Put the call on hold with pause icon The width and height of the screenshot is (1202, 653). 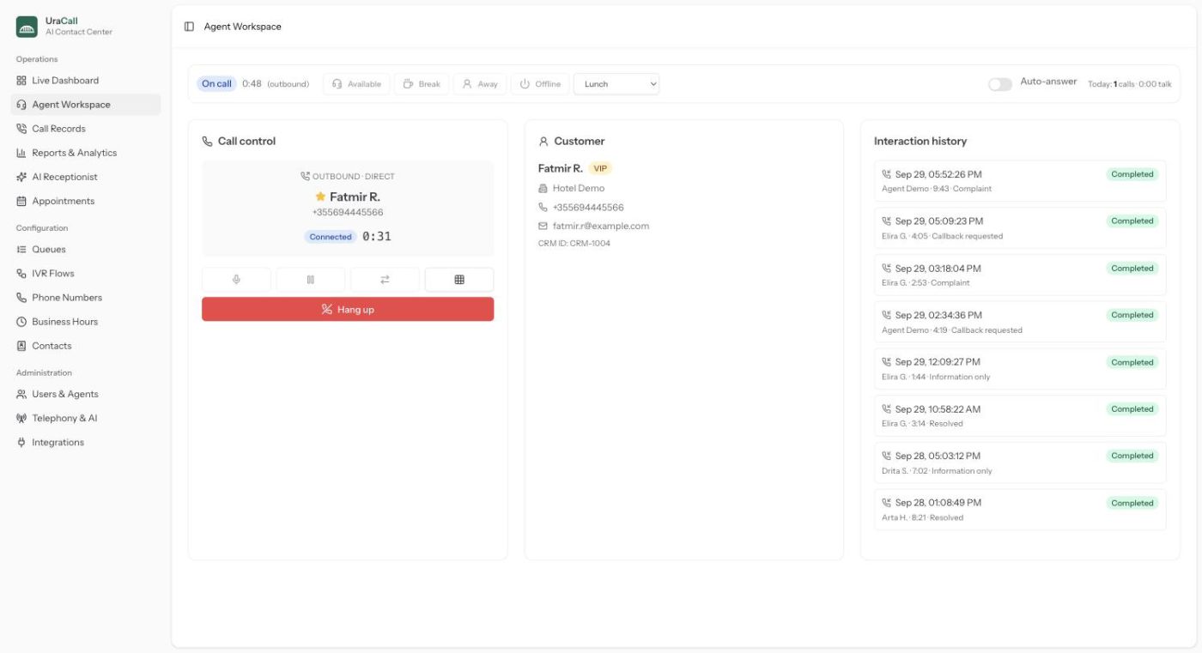pos(311,280)
